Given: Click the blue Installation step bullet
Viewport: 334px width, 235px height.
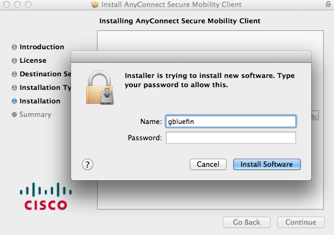Looking at the screenshot, I should 14,101.
